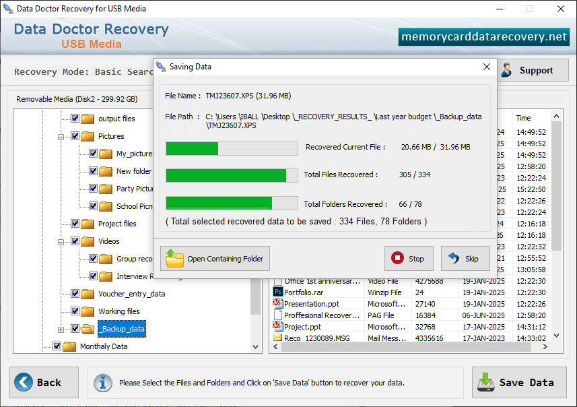Click the Back arrow circle icon
Screen dimensions: 577x407
[24, 382]
